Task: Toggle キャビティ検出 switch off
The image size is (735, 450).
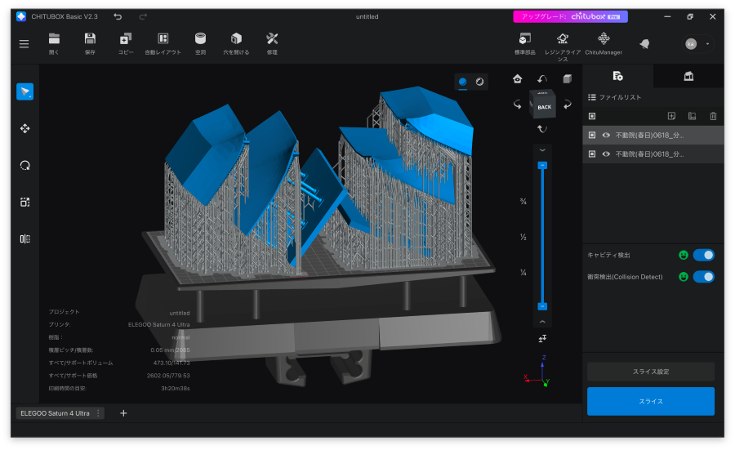Action: pos(703,255)
